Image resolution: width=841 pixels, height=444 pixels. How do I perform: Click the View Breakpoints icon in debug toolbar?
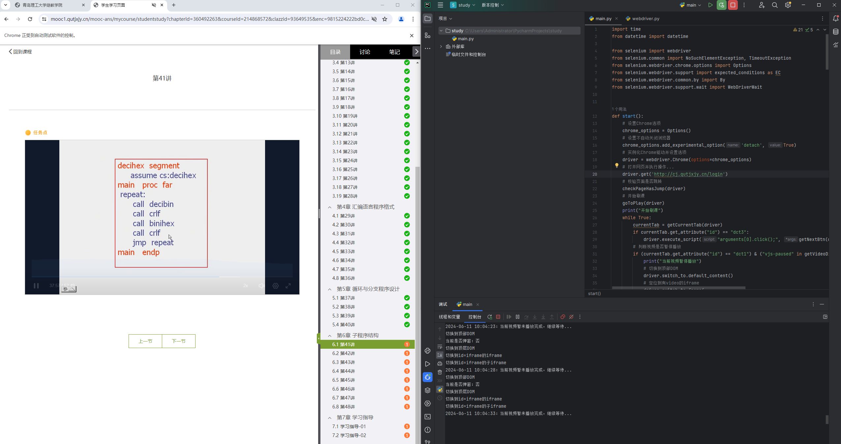563,317
